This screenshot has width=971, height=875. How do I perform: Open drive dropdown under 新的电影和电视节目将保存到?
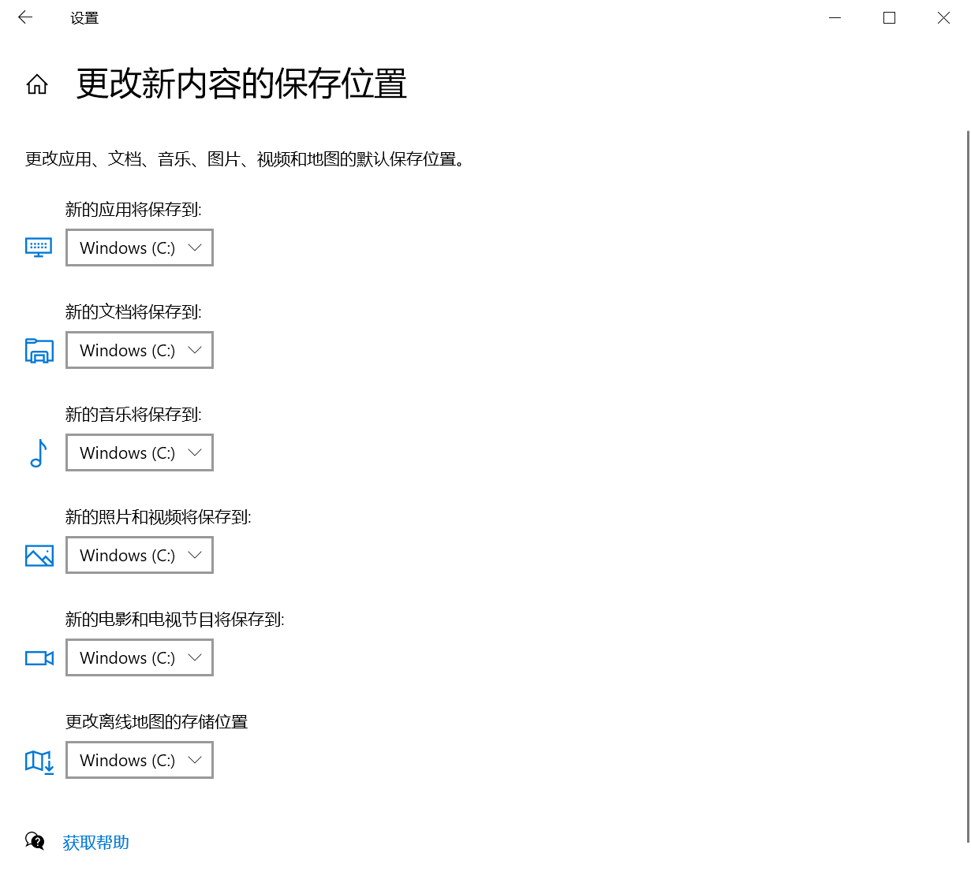[140, 657]
